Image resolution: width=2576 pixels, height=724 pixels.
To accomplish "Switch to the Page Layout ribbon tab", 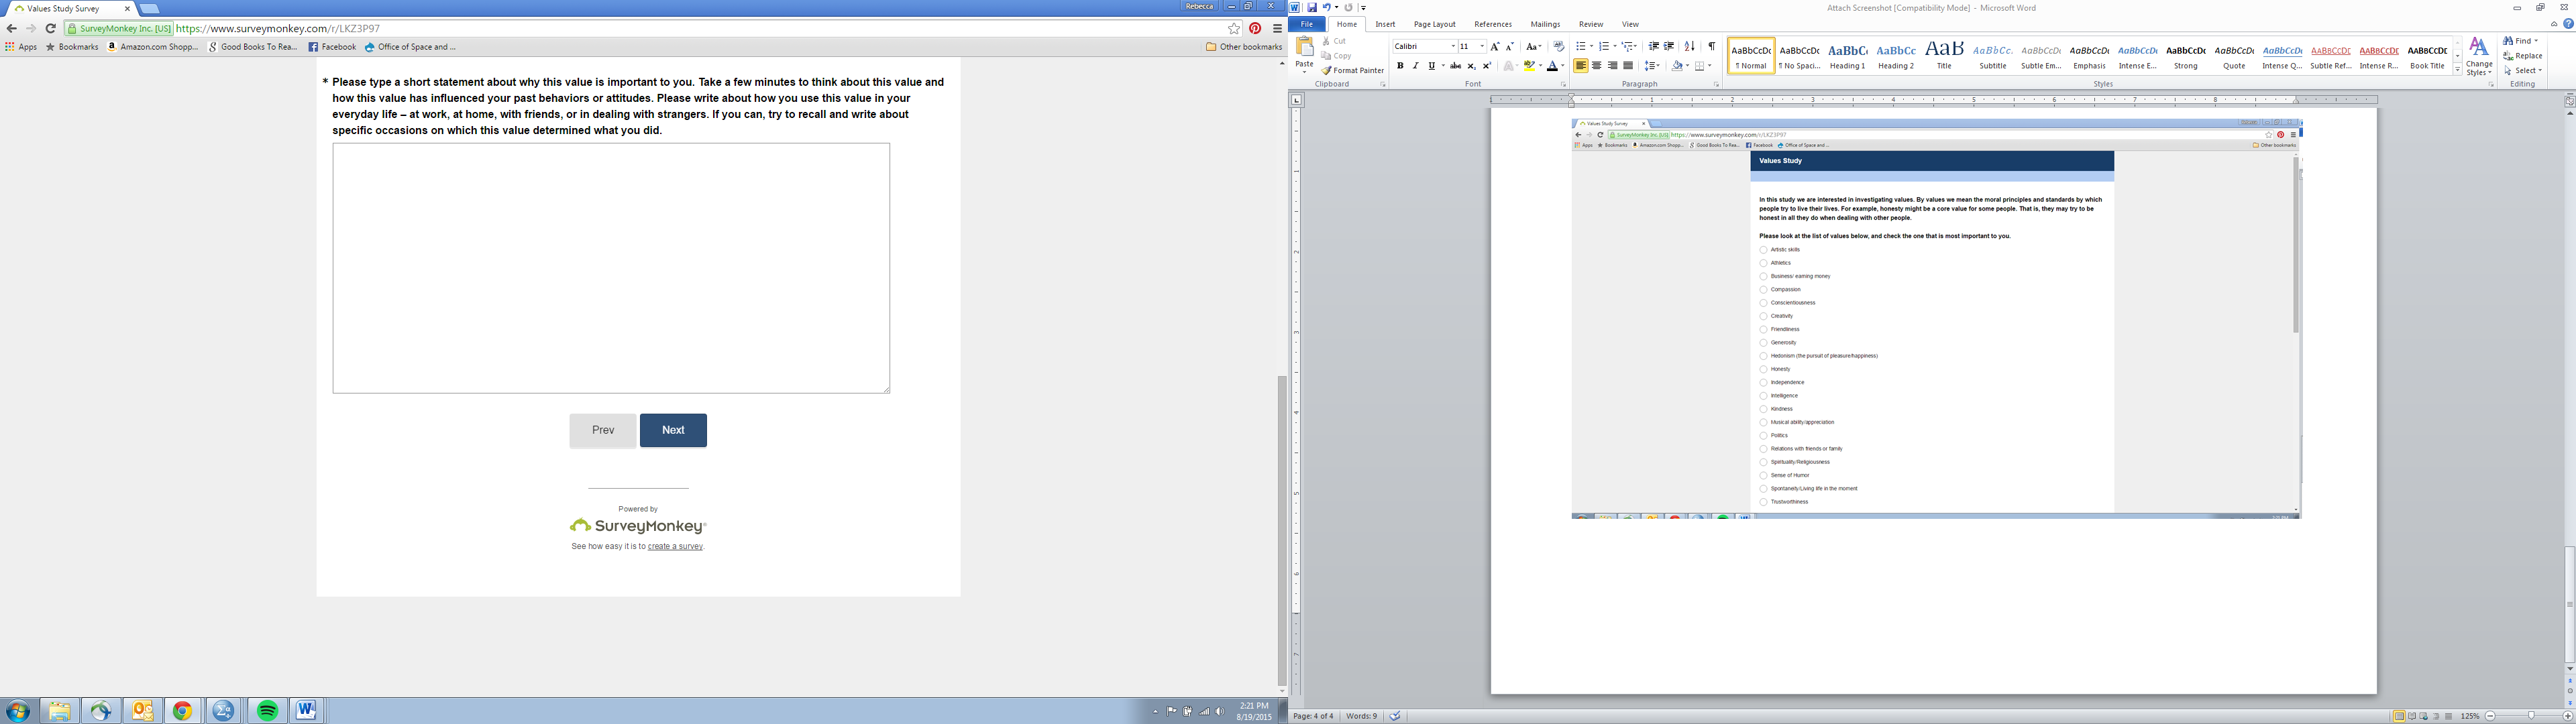I will [1434, 24].
